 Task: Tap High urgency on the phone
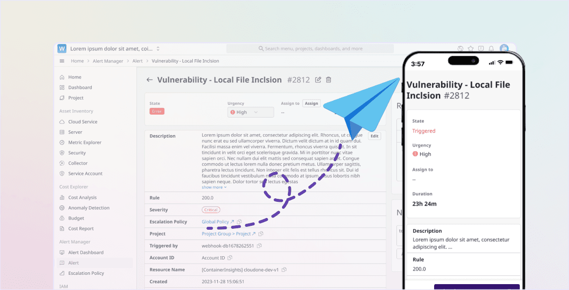pyautogui.click(x=422, y=154)
